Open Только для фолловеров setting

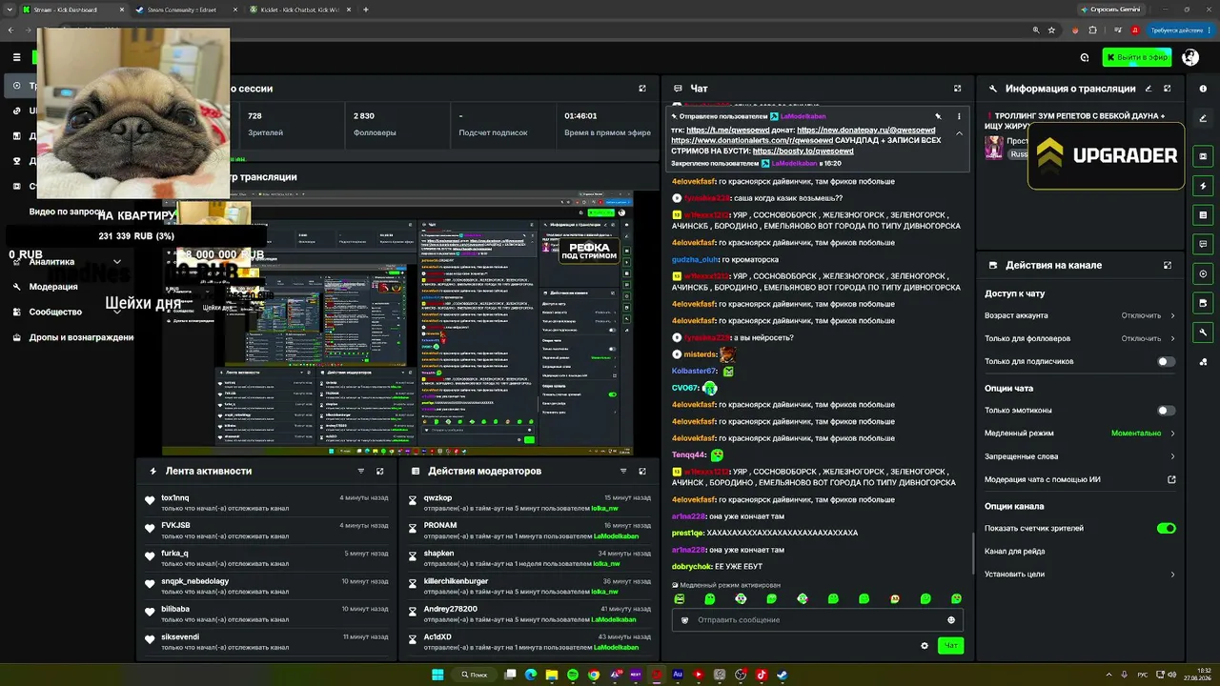pyautogui.click(x=1080, y=338)
